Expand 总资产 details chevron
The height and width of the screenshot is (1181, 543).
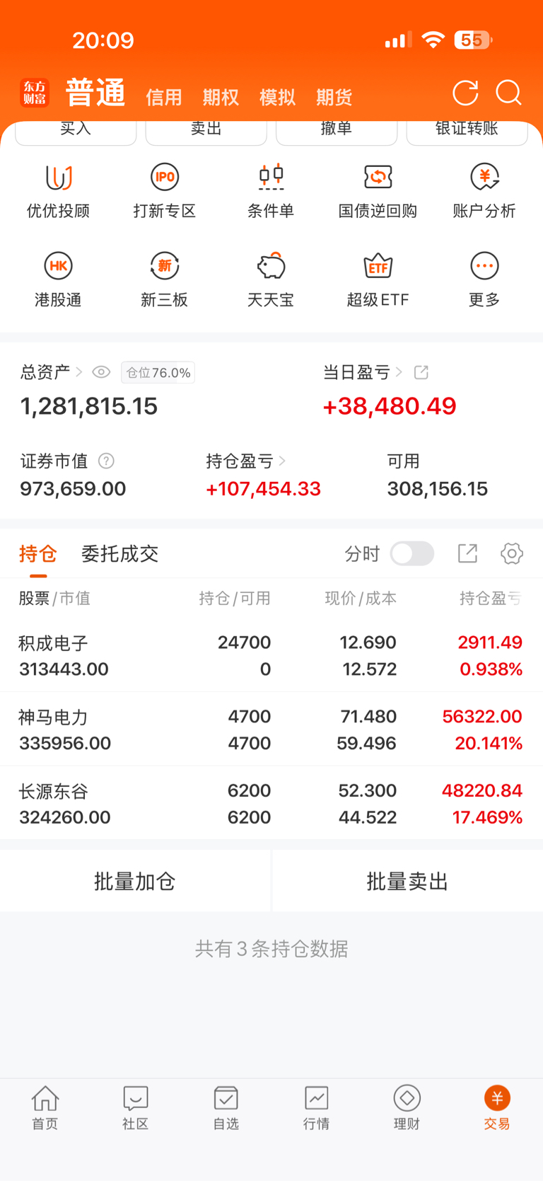tap(79, 372)
